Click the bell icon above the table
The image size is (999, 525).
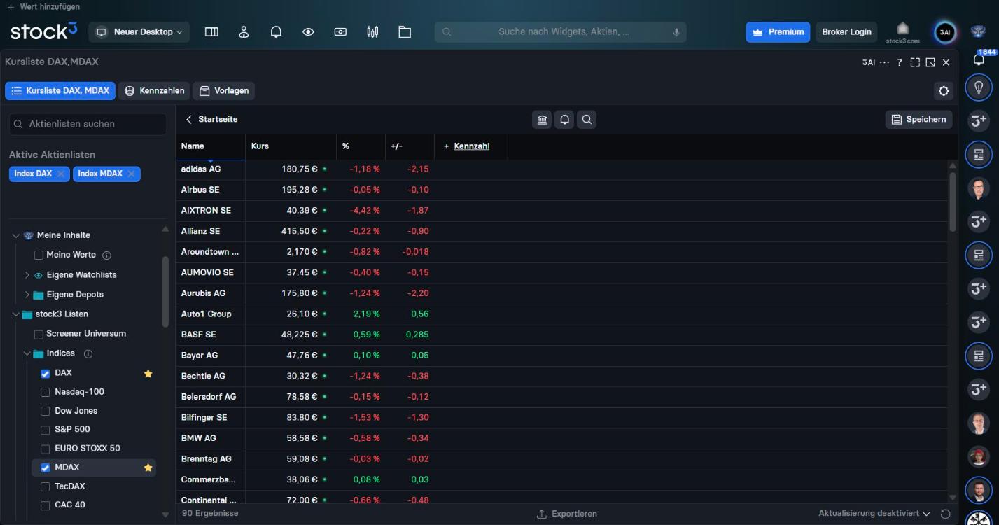click(565, 120)
